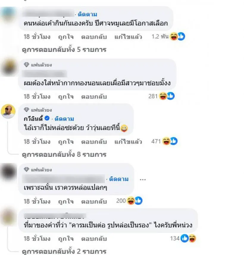Toggle ถูกใจ on the คารมเป็นต่อ comment
This screenshot has height=255, width=244.
[66, 239]
